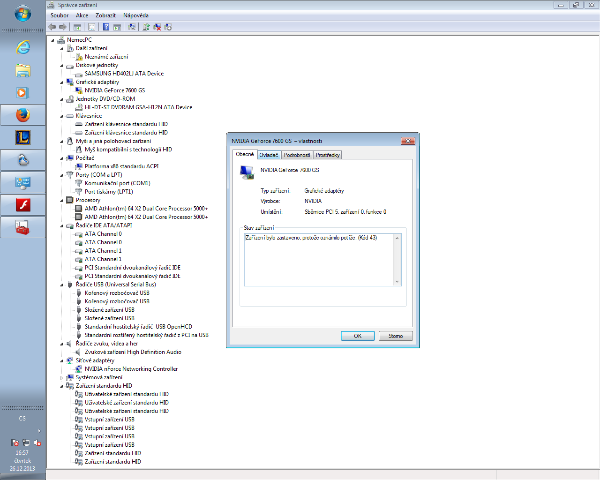Click the network tray icon
This screenshot has height=480, width=600.
pos(26,442)
